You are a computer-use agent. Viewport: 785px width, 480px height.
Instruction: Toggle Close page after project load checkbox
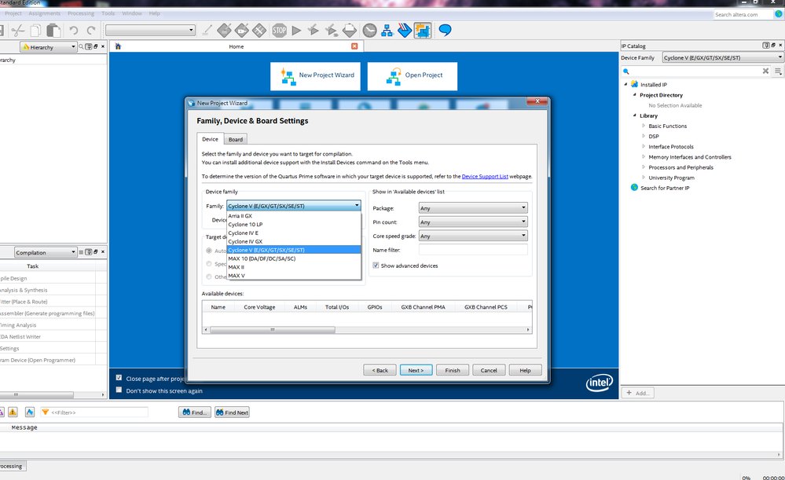point(119,378)
